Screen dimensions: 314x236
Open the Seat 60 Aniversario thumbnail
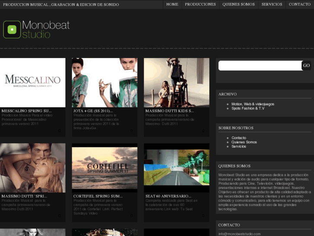(176, 168)
